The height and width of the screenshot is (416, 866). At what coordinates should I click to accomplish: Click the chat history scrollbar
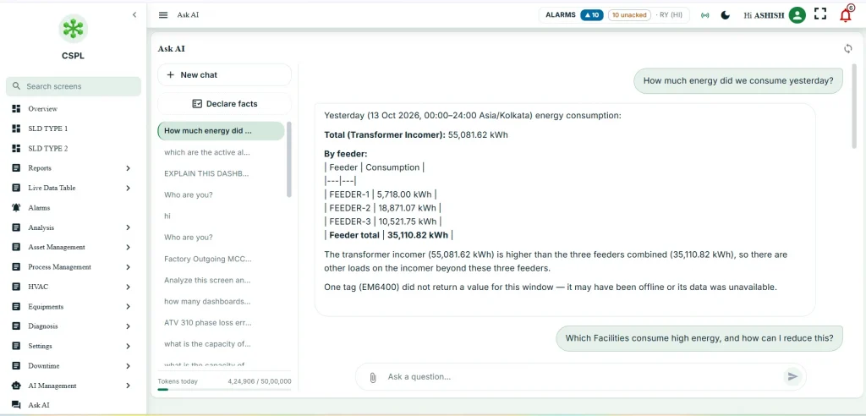point(289,160)
